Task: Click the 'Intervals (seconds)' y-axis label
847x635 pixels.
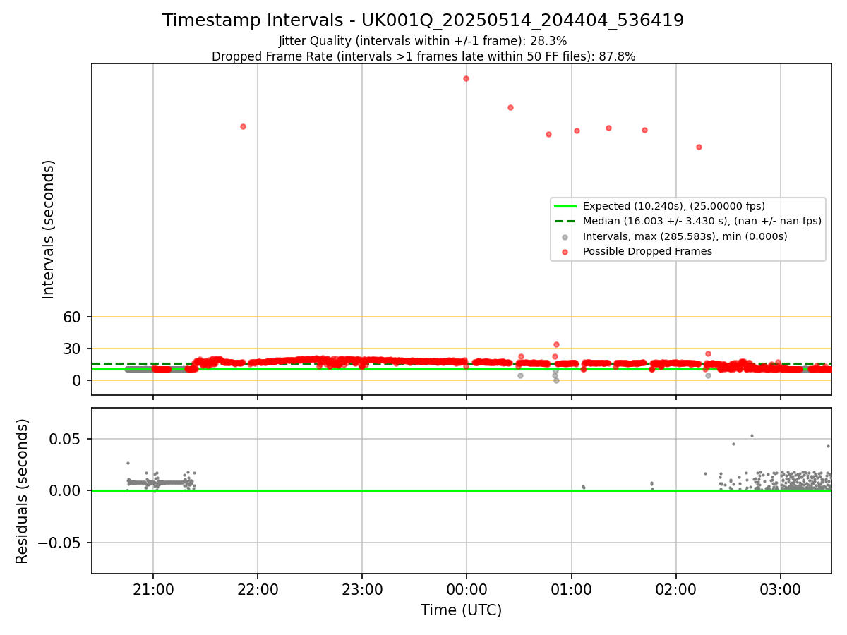Action: [48, 229]
